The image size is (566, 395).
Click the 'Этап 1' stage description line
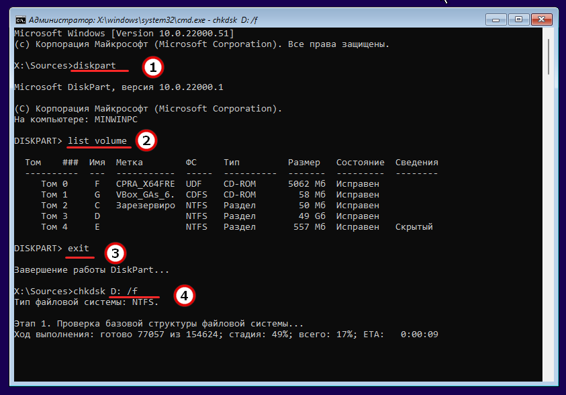pyautogui.click(x=159, y=324)
